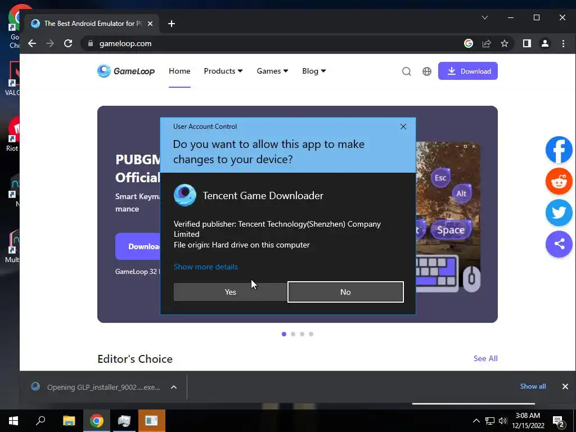
Task: Click Yes in User Account Control dialog
Action: pyautogui.click(x=230, y=292)
